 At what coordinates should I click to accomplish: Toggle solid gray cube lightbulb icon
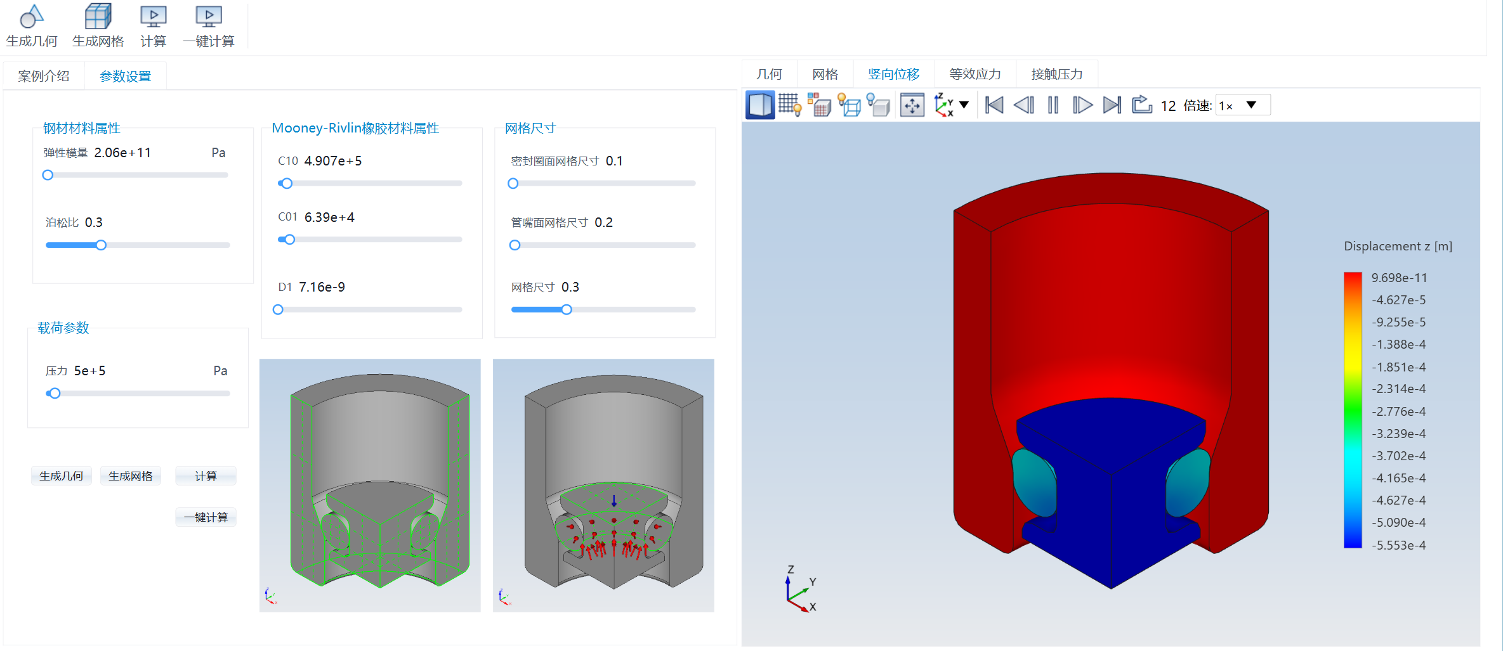point(879,105)
